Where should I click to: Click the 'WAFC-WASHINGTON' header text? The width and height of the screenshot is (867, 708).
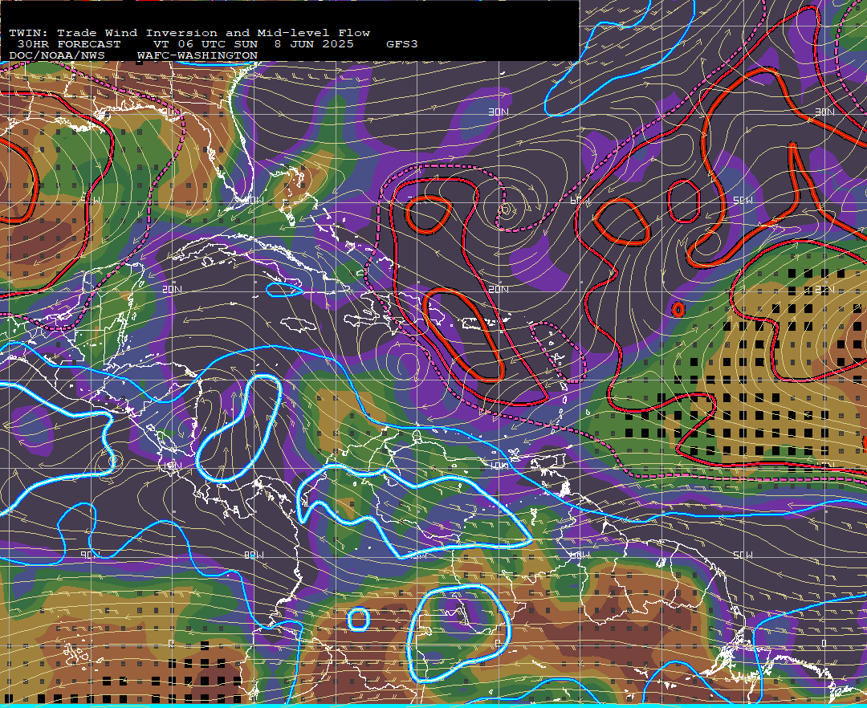tap(197, 56)
